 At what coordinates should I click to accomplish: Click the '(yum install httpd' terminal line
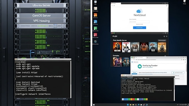click(x=27, y=73)
